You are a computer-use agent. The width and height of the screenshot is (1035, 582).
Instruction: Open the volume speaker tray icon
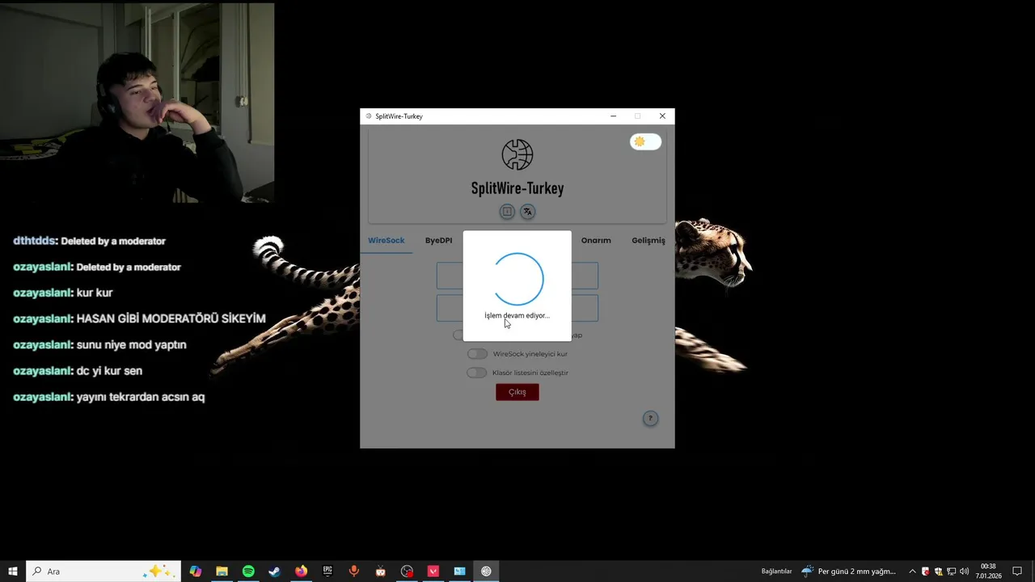[964, 571]
